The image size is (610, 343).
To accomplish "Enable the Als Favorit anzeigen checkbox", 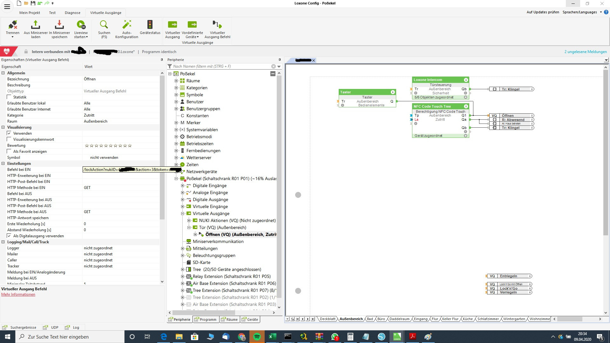I will click(9, 151).
